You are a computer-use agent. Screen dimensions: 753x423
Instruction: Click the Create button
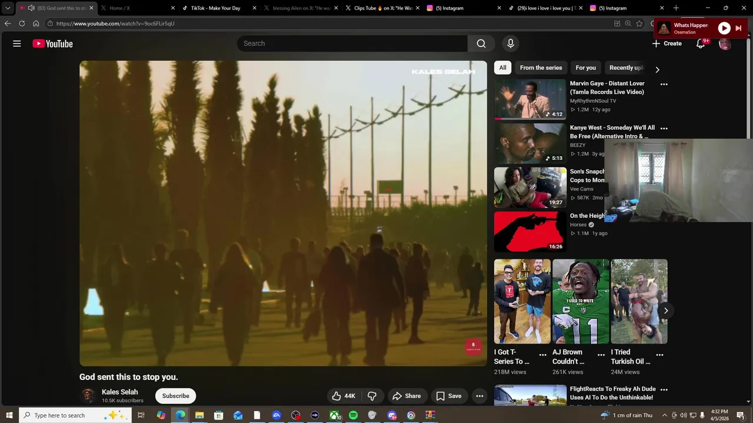tap(667, 43)
